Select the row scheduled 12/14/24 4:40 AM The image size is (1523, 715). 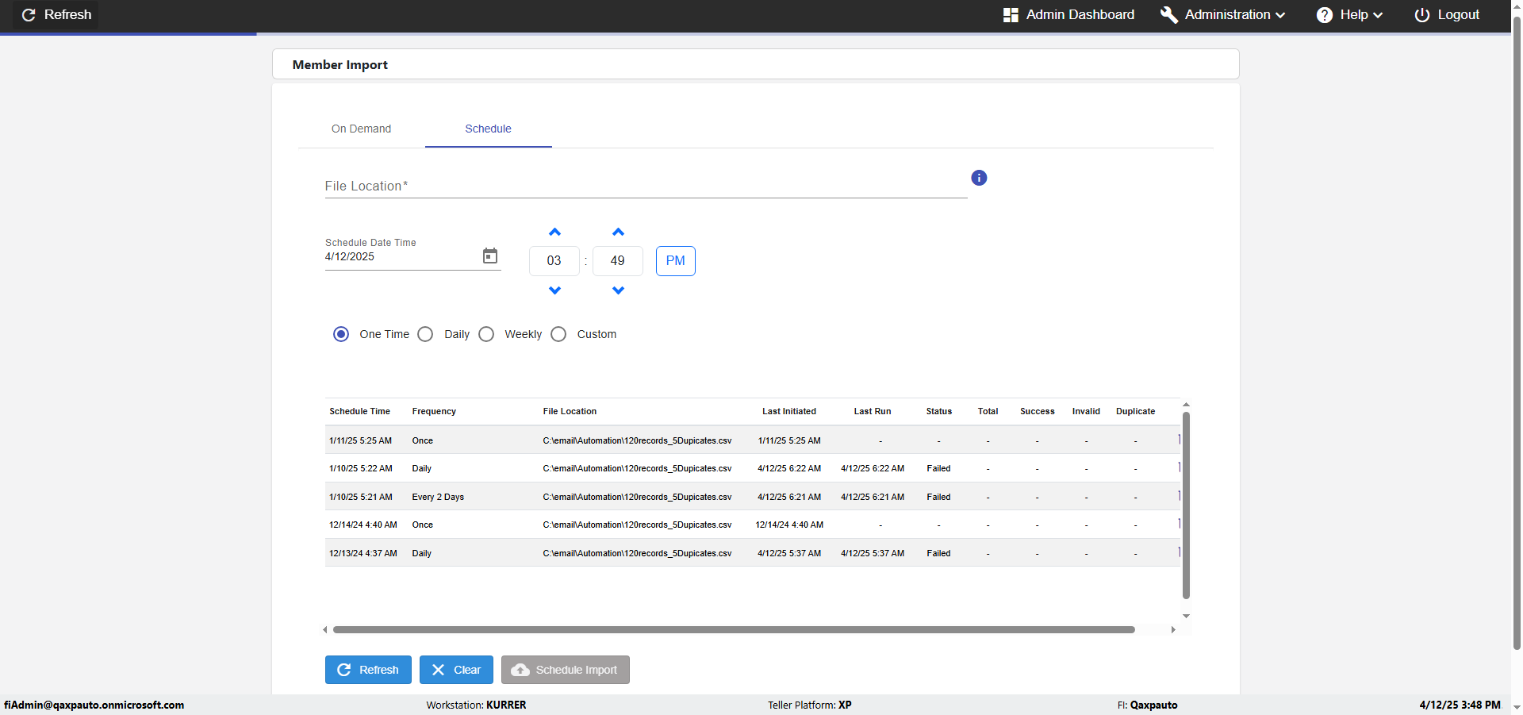click(752, 525)
